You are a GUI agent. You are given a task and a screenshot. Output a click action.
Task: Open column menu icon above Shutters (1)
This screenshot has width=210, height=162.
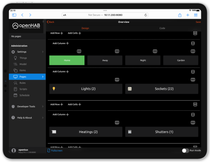point(193,123)
